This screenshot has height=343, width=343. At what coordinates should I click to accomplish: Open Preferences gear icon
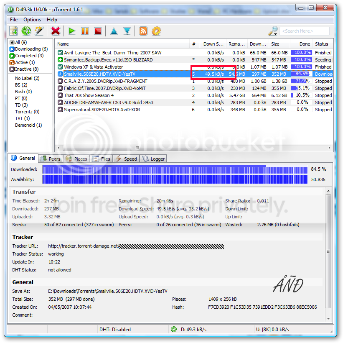[x=156, y=31]
